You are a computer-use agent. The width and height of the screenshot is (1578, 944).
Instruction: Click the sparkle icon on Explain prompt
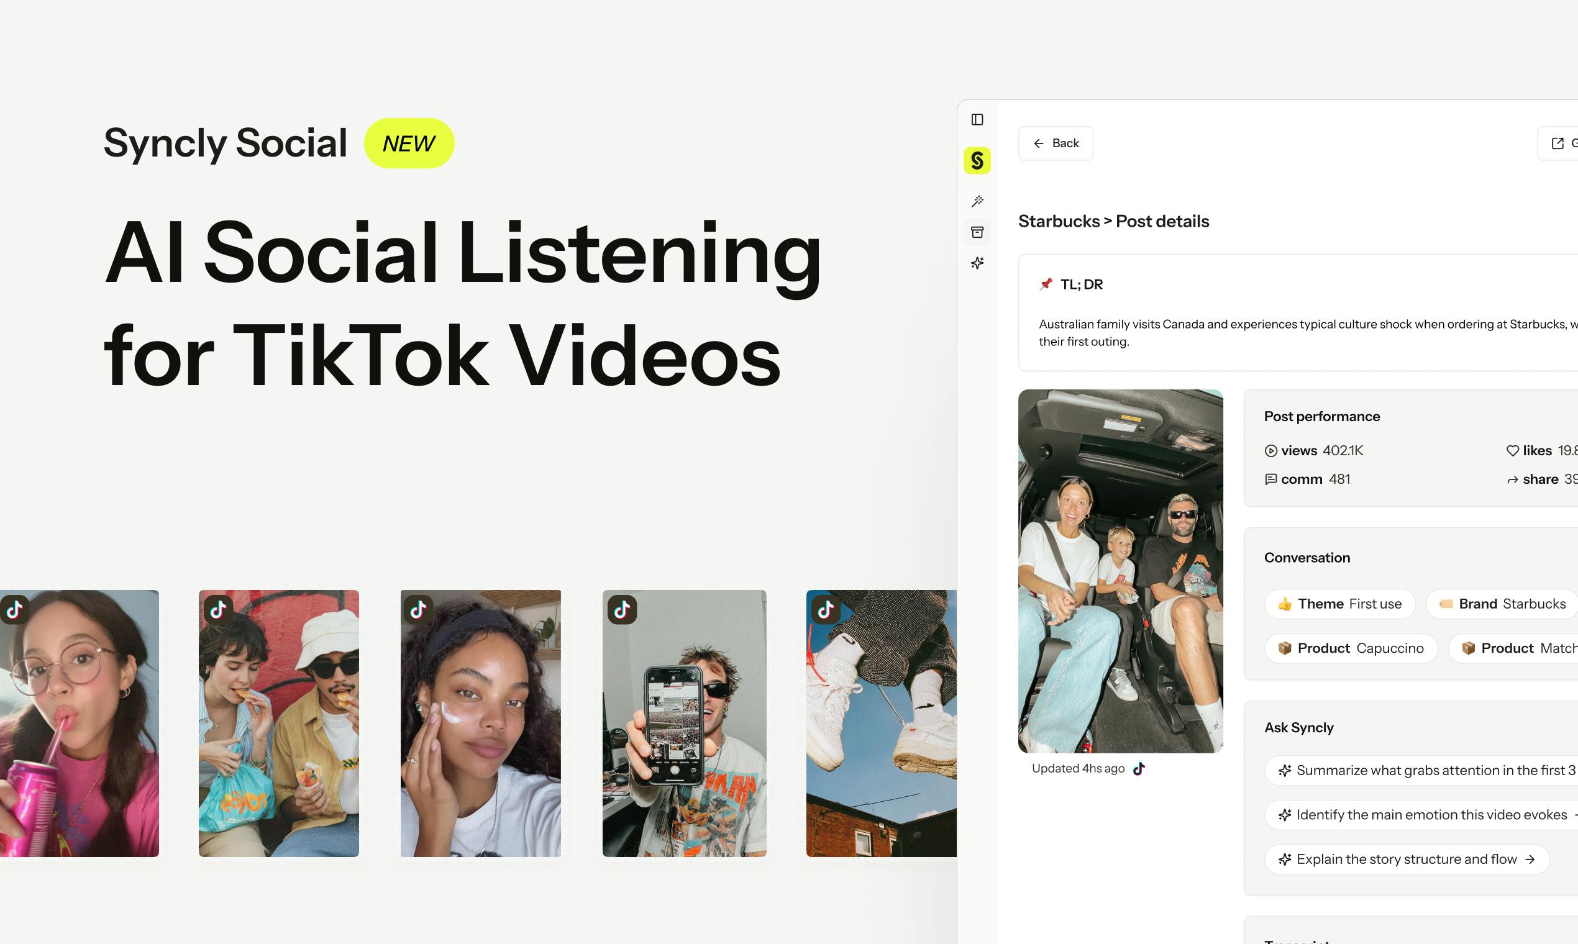click(x=1285, y=860)
